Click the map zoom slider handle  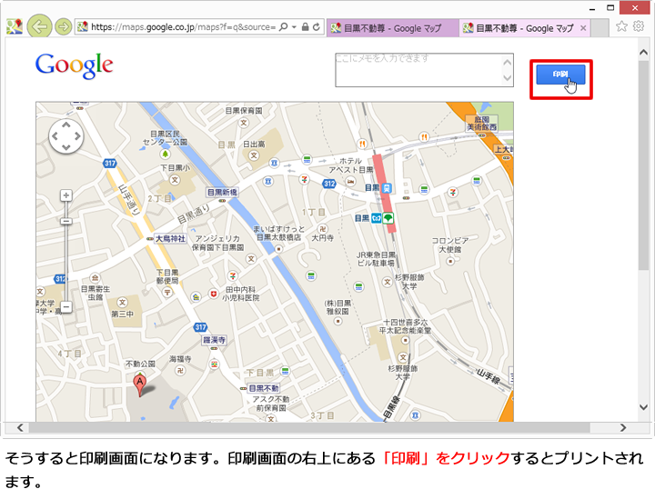pos(66,221)
